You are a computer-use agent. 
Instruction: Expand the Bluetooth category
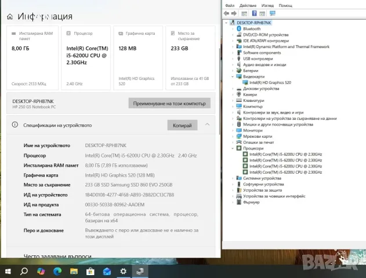click(233, 28)
